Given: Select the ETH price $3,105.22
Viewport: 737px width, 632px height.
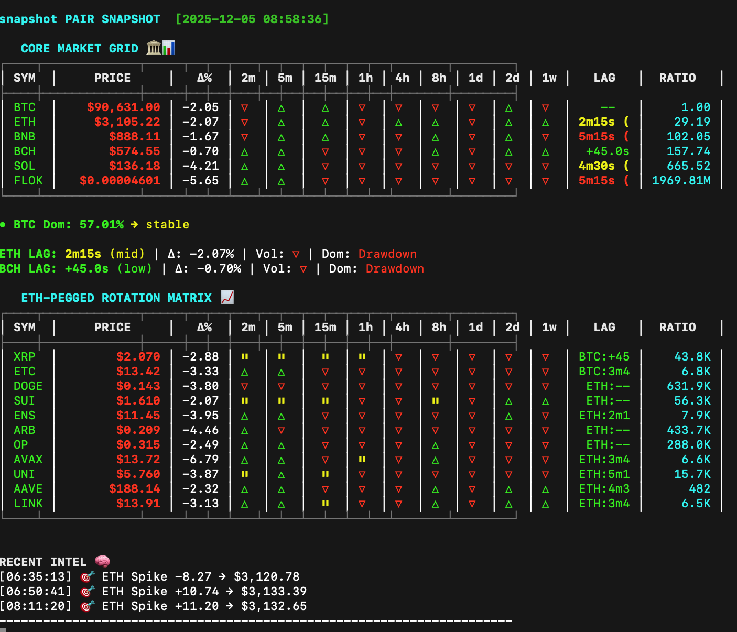Looking at the screenshot, I should (x=127, y=122).
